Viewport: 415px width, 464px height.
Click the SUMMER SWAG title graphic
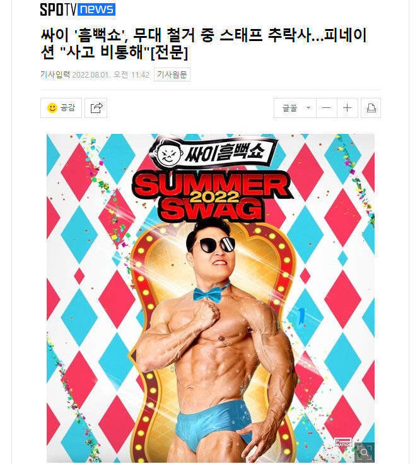point(212,197)
